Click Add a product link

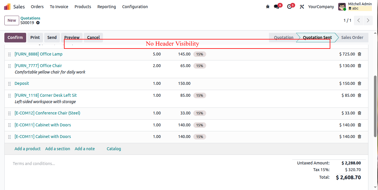click(28, 149)
